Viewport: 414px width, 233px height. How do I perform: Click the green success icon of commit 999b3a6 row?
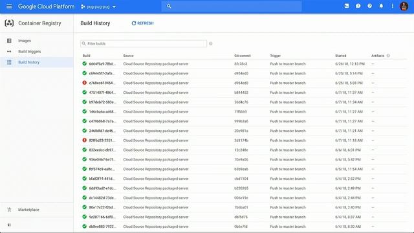point(85,121)
